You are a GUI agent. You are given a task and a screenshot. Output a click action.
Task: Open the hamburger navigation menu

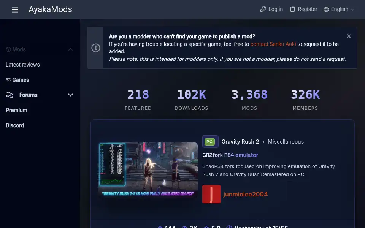click(x=15, y=10)
